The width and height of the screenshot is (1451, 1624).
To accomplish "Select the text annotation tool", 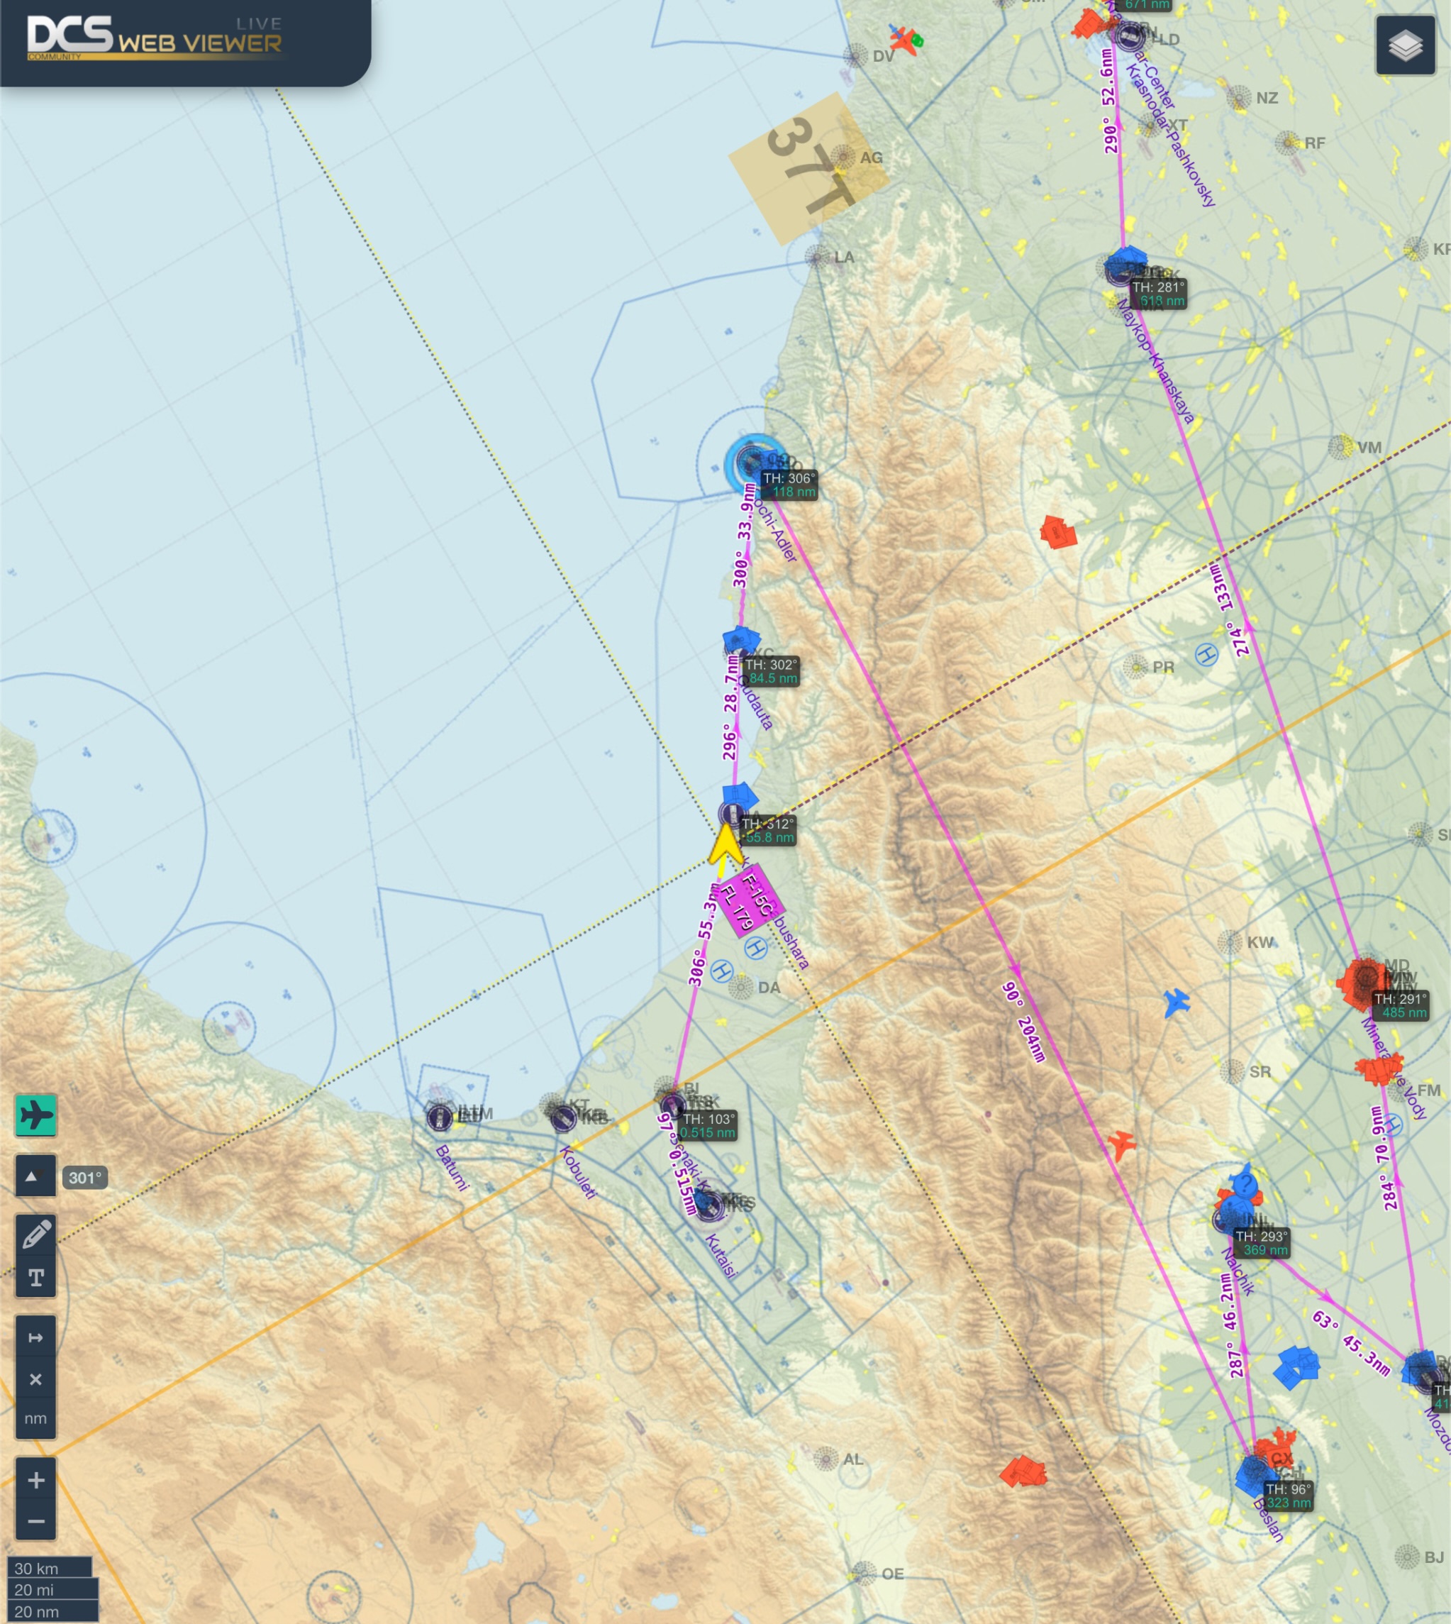I will click(x=36, y=1278).
